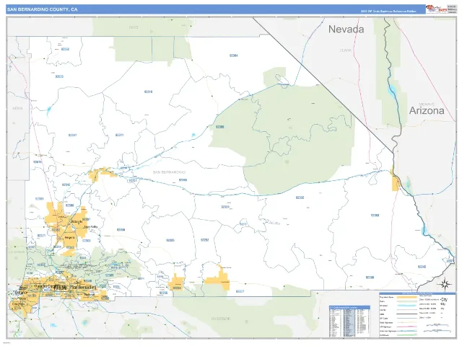
Task: Click the 'Hesperia' city label
Action: [70, 237]
